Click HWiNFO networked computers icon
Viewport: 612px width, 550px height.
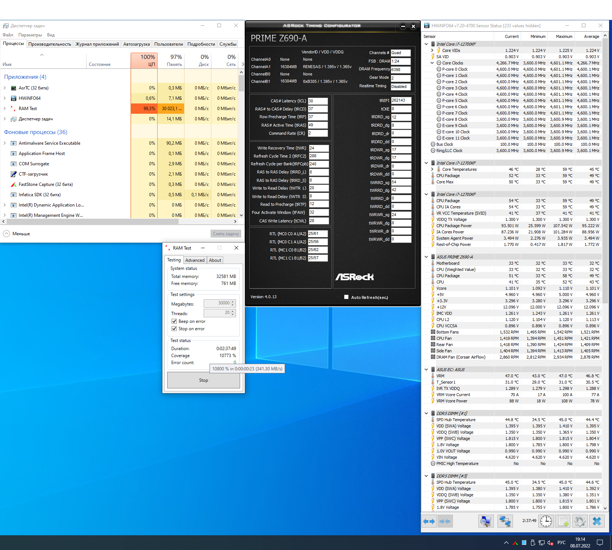tap(505, 521)
